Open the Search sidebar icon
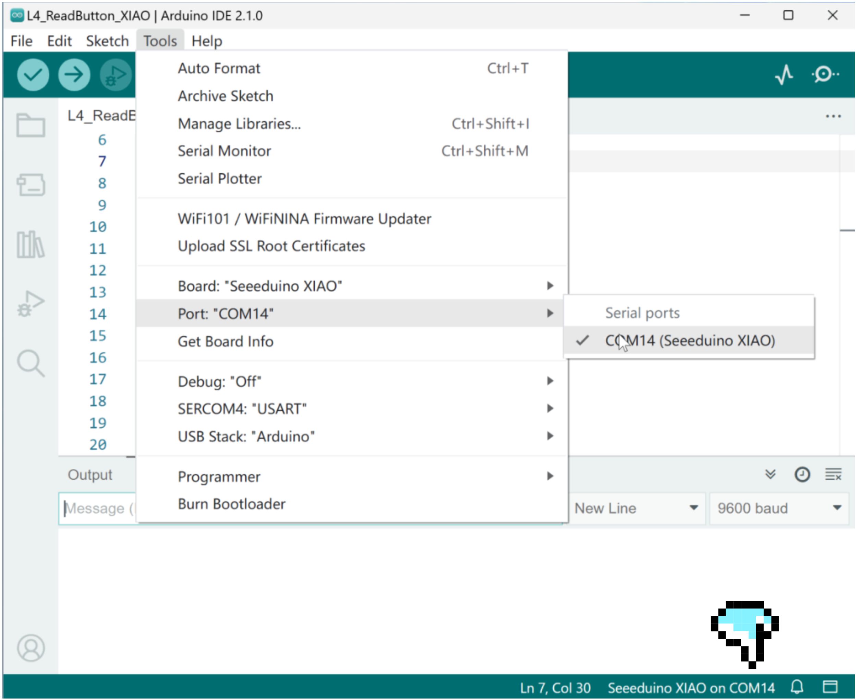Image resolution: width=857 pixels, height=700 pixels. (x=31, y=363)
